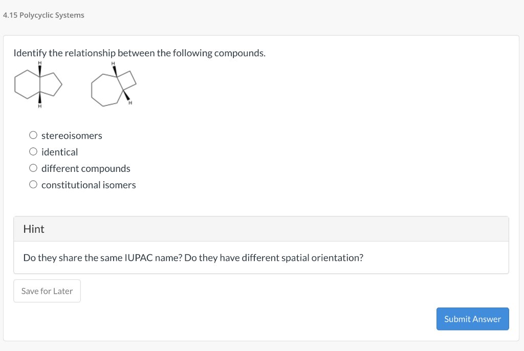Click the stereoisomers option label text

pyautogui.click(x=72, y=135)
